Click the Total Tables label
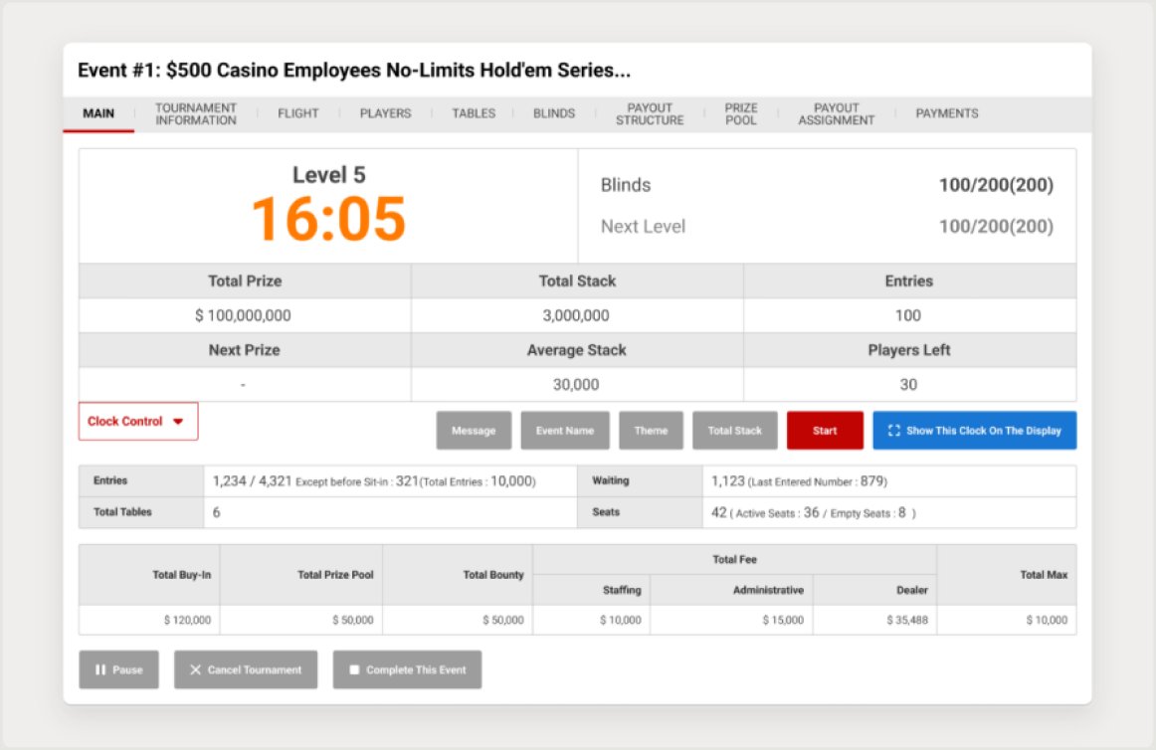 point(122,512)
